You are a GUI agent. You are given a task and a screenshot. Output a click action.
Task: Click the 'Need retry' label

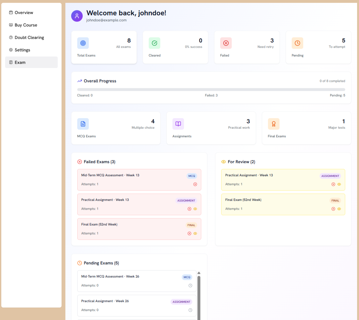point(265,47)
